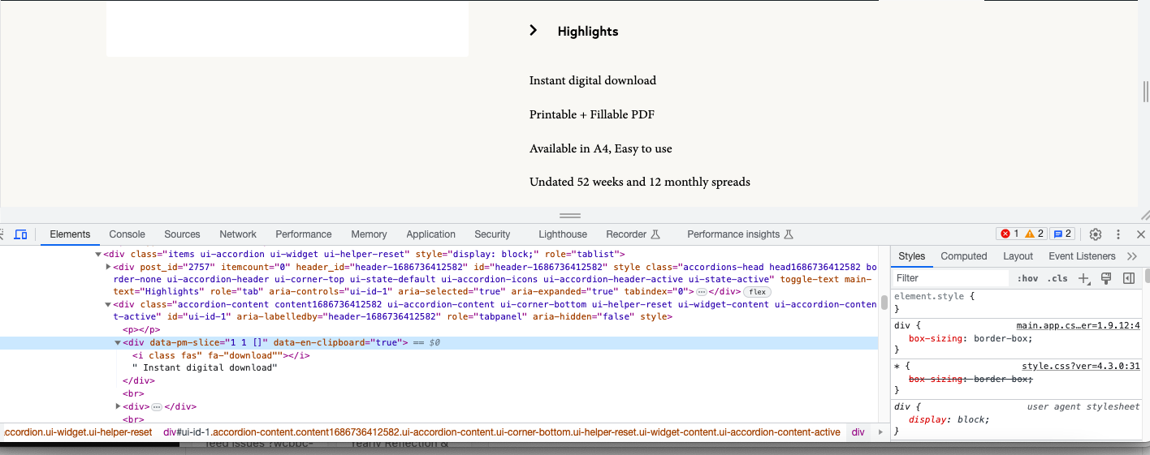Expand the accordions-head header div node

click(109, 267)
